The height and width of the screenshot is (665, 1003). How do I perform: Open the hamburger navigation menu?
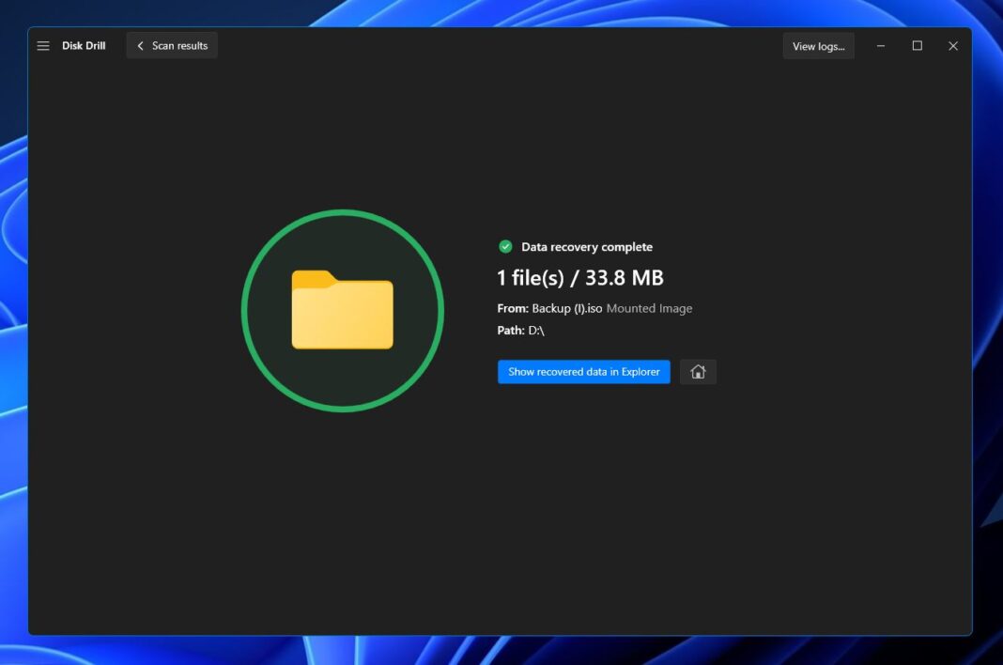43,45
